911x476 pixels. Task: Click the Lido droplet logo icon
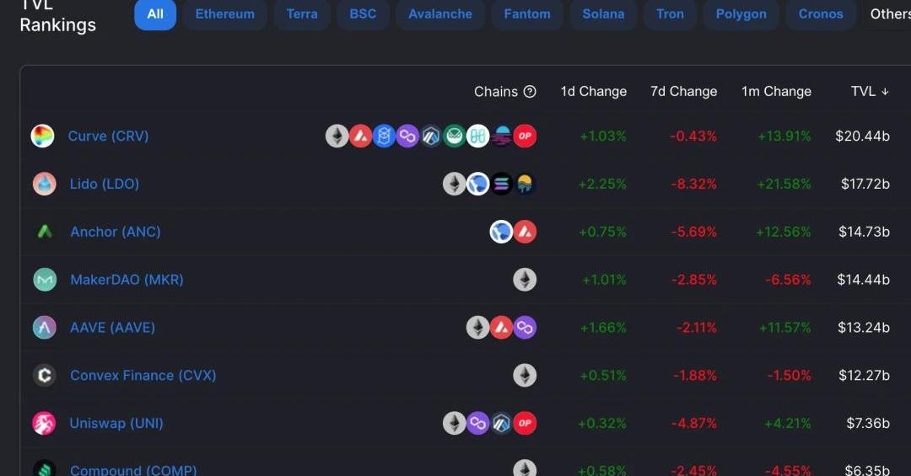tap(44, 184)
